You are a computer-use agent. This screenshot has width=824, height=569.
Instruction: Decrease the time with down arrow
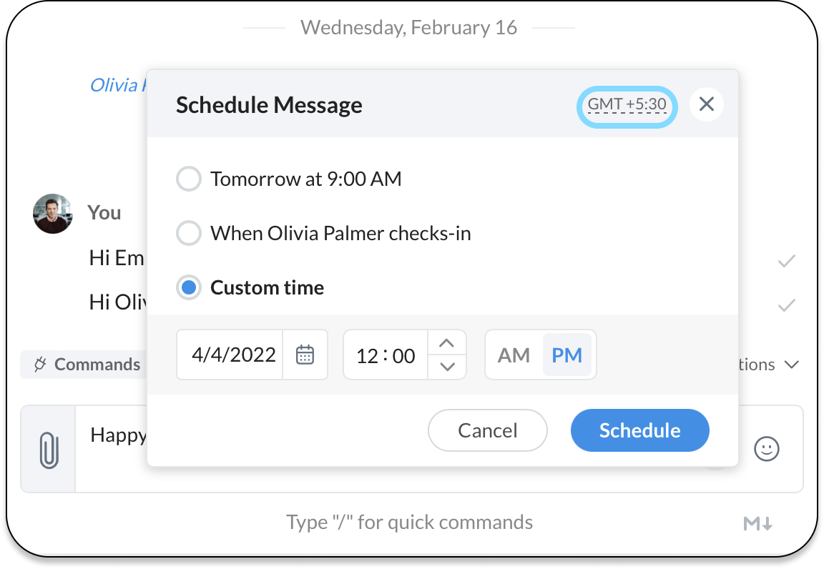pyautogui.click(x=447, y=367)
